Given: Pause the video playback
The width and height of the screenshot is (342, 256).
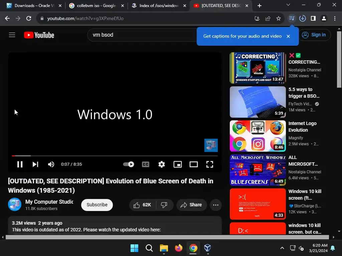Looking at the screenshot, I should pos(20,164).
